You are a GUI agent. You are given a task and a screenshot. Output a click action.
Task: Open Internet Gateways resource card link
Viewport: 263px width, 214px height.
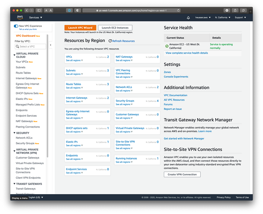pyautogui.click(x=77, y=98)
